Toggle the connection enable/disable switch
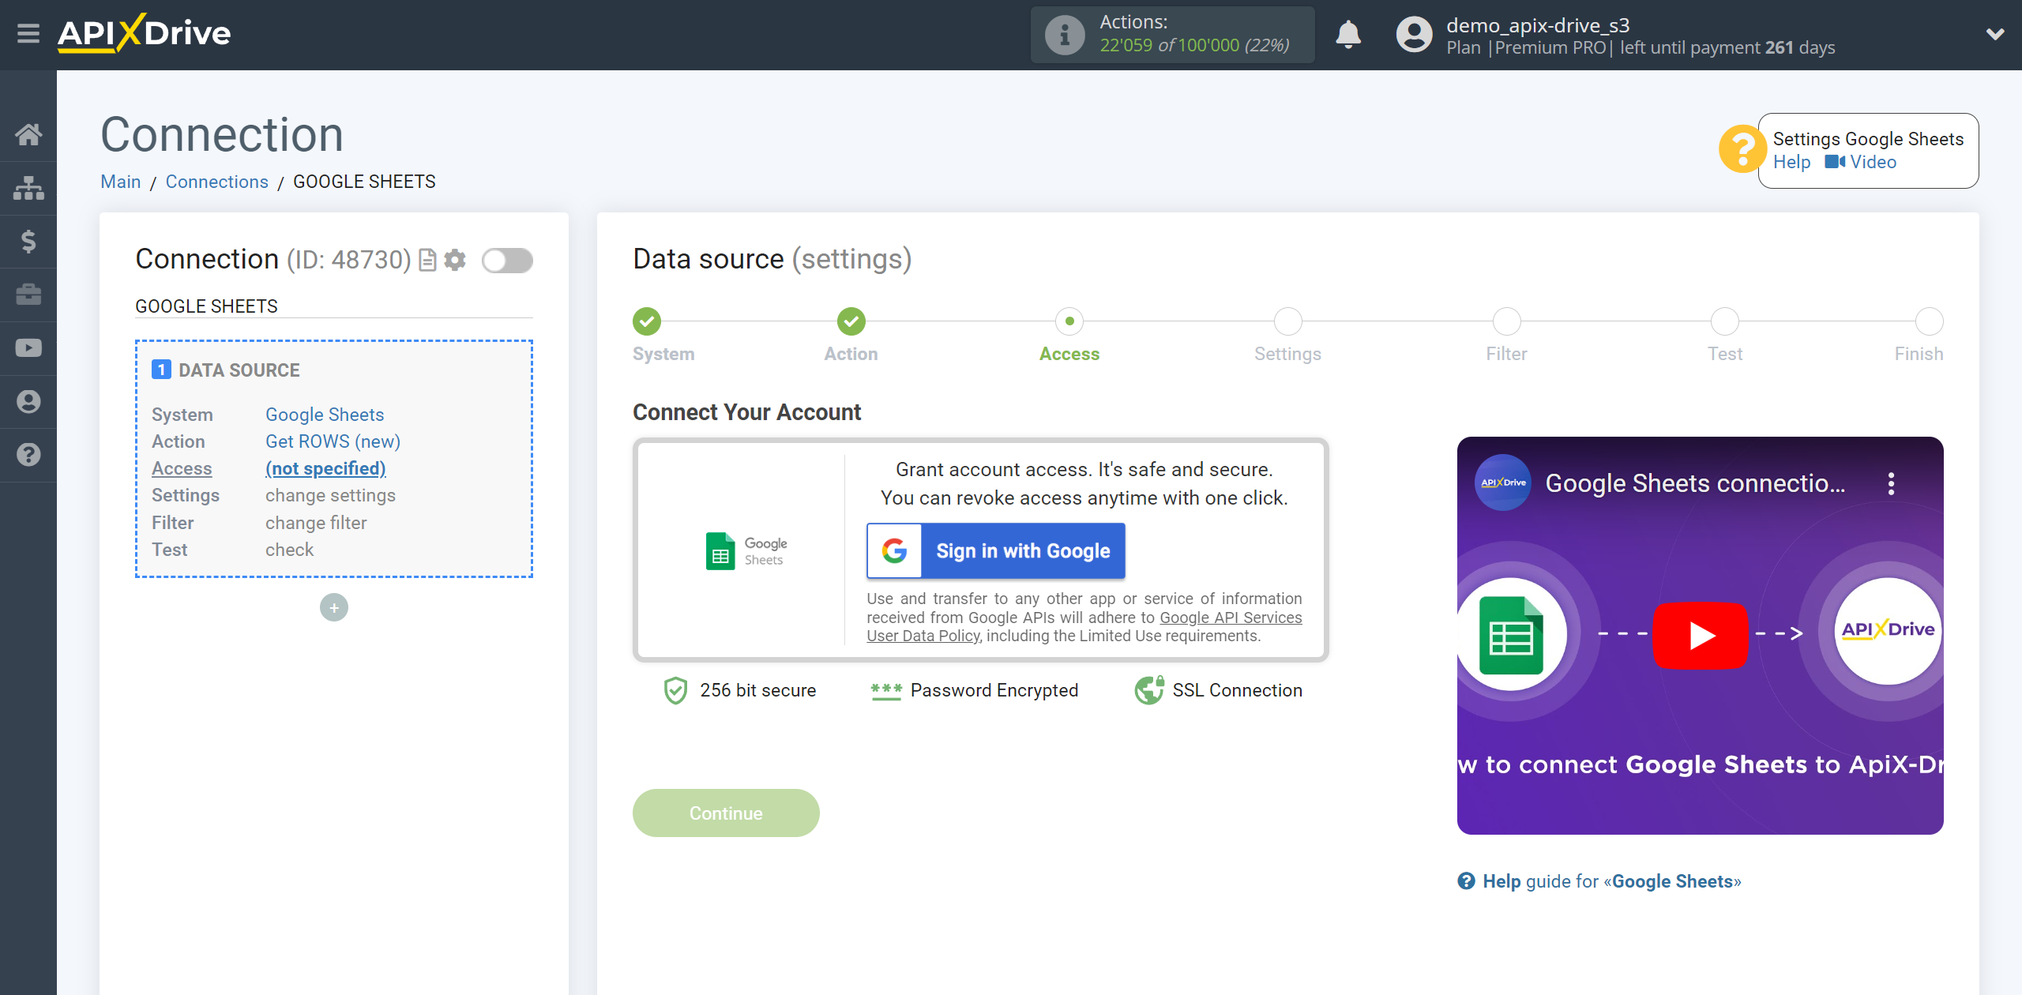This screenshot has width=2022, height=995. coord(507,259)
